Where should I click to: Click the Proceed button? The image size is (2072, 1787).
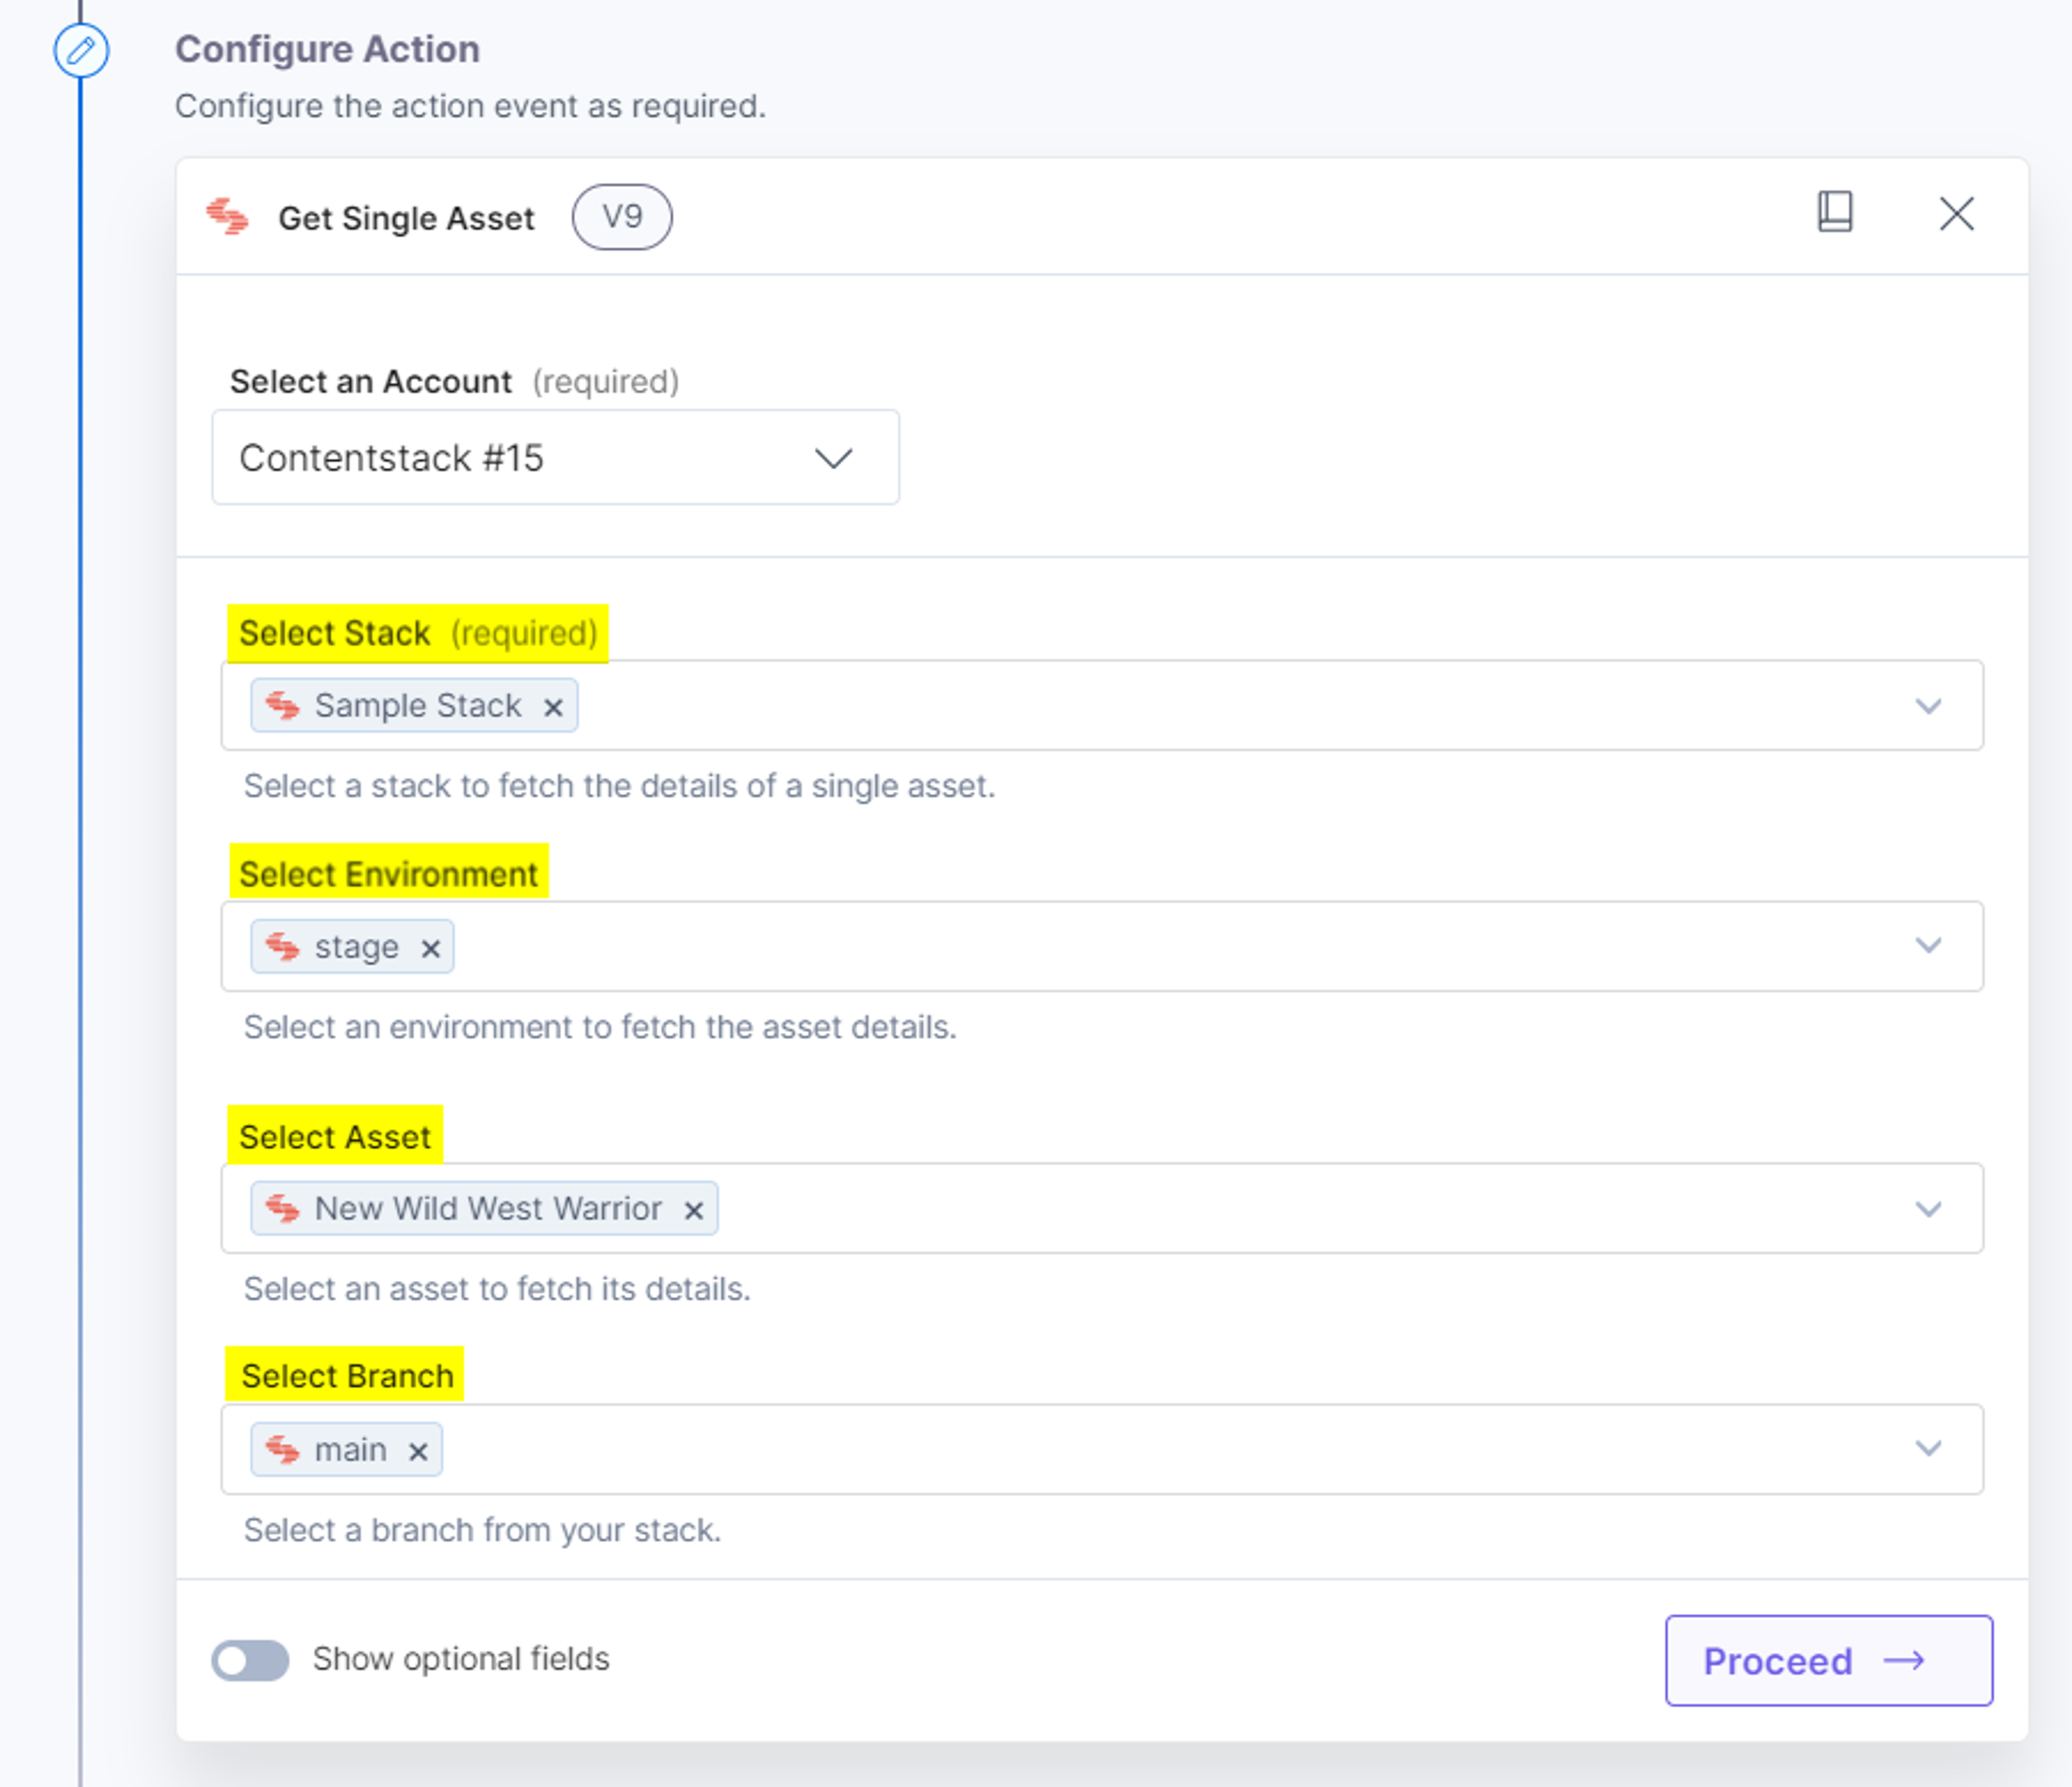click(1828, 1660)
